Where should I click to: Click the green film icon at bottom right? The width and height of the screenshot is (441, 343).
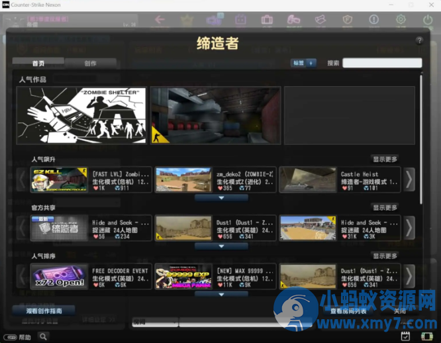(426, 336)
